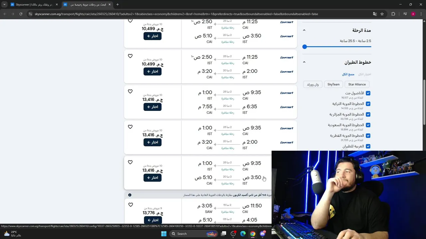Click اختيار الكل to select all airlines
Screen dimensions: 426x239
pos(364,74)
